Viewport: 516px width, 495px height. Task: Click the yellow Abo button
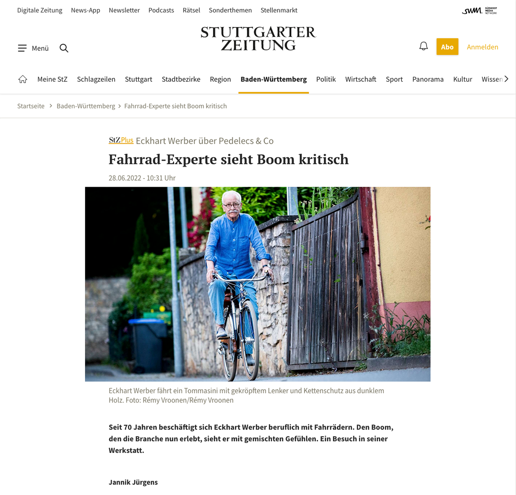[447, 47]
